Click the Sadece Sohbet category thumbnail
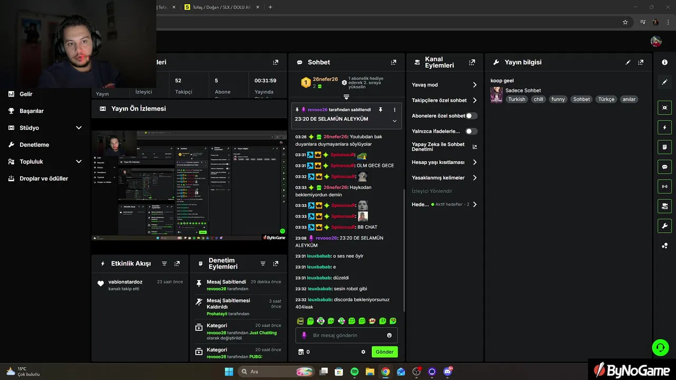 click(x=496, y=94)
